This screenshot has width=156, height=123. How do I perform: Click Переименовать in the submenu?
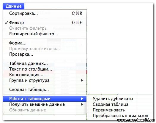tap(109, 110)
